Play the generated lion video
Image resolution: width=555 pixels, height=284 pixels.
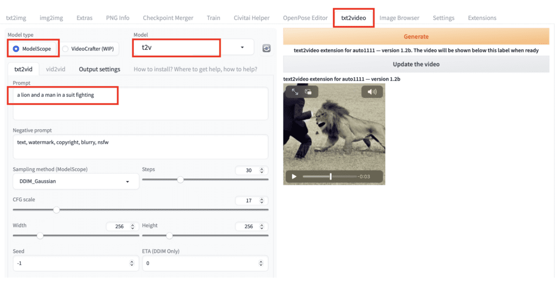pos(294,176)
